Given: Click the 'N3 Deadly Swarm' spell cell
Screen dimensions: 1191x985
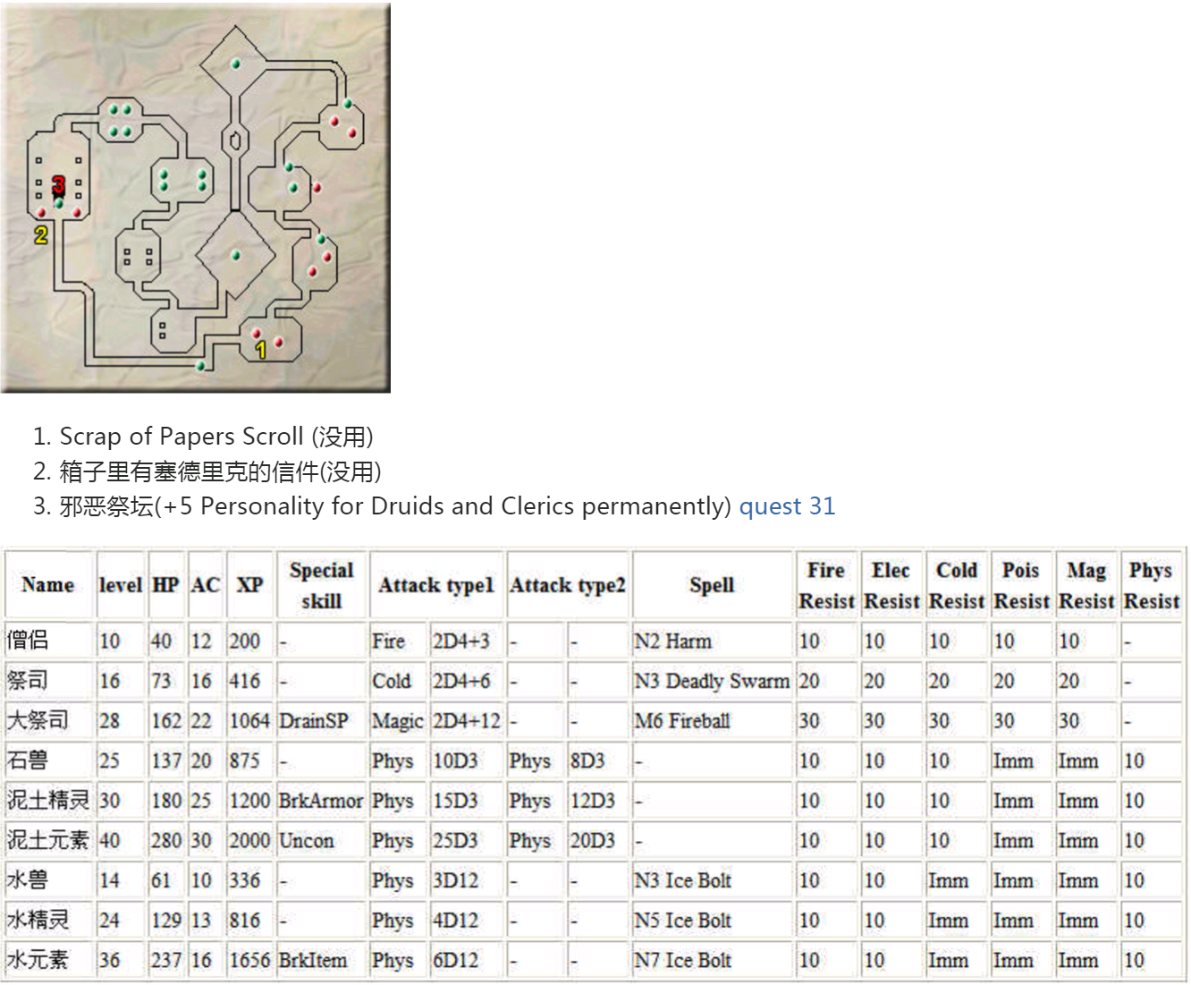Looking at the screenshot, I should coord(713,681).
